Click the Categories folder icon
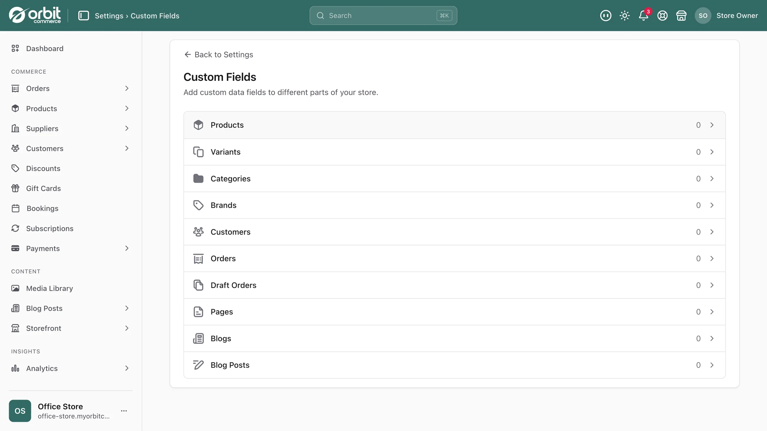 (x=198, y=178)
